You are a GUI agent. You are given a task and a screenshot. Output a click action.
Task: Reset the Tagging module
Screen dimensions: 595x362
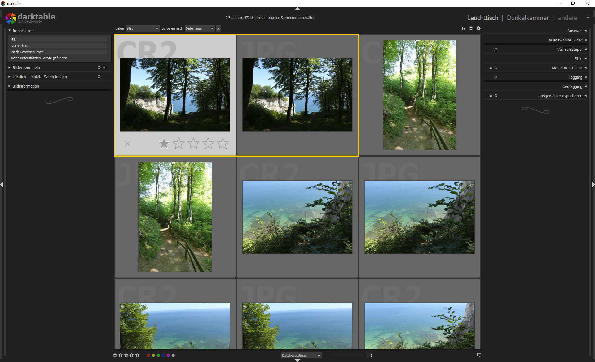(x=496, y=77)
